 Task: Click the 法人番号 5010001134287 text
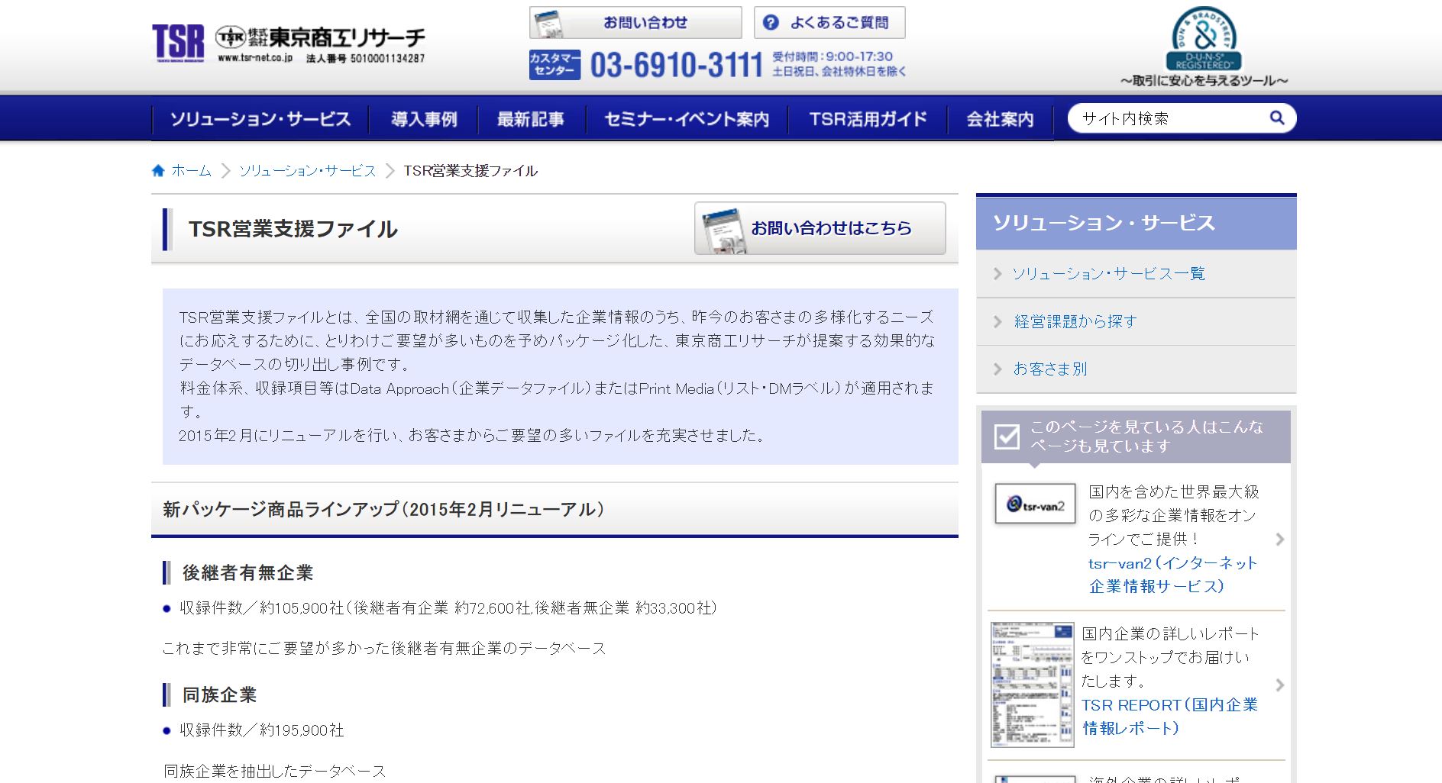[365, 58]
